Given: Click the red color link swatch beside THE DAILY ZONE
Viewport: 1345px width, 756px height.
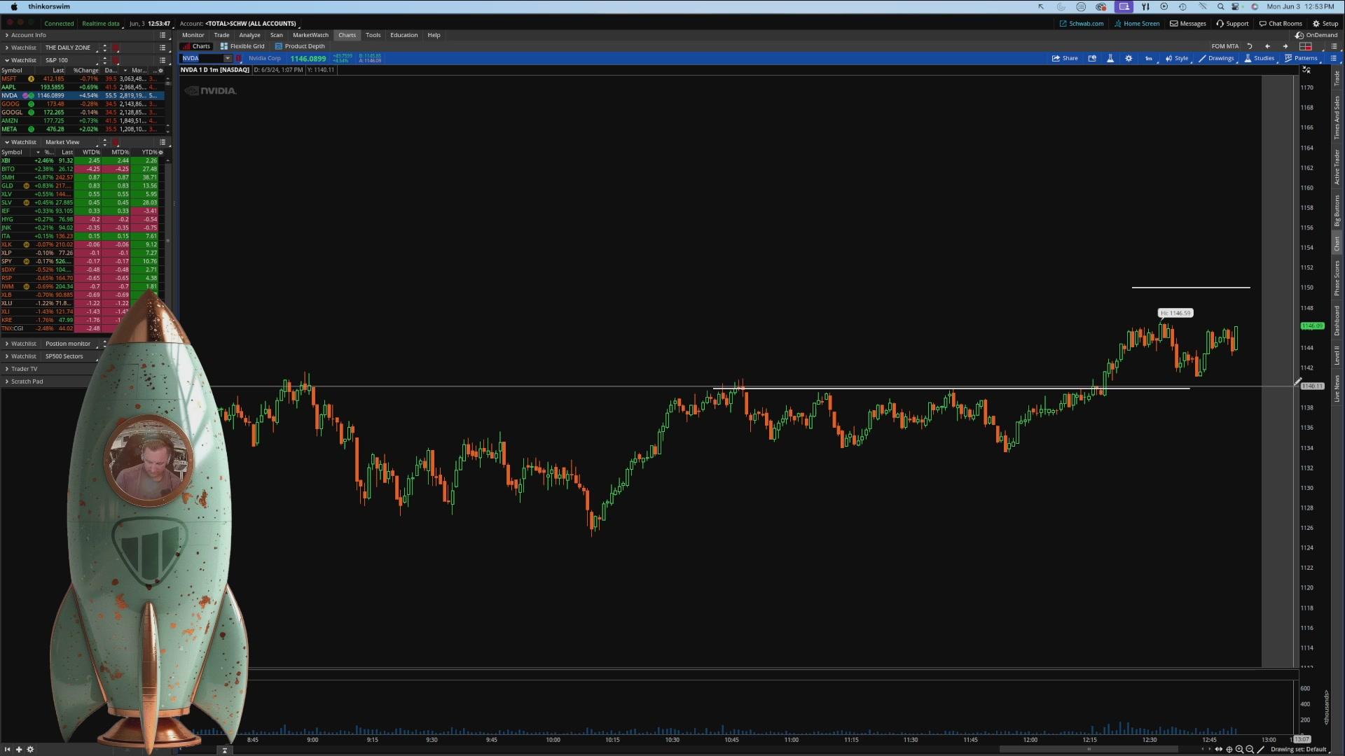Looking at the screenshot, I should pyautogui.click(x=116, y=48).
